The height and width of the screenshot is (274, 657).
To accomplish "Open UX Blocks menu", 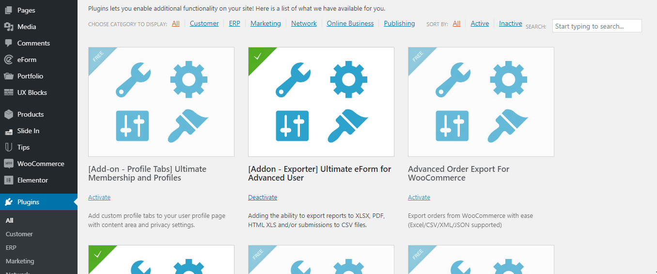I will [39, 92].
